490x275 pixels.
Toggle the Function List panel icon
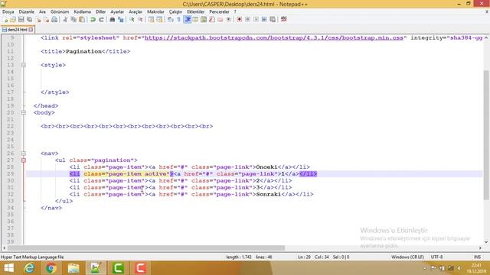[x=212, y=19]
